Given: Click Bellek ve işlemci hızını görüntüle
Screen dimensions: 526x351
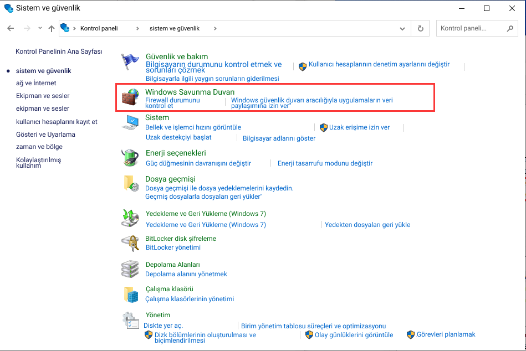Looking at the screenshot, I should (193, 127).
